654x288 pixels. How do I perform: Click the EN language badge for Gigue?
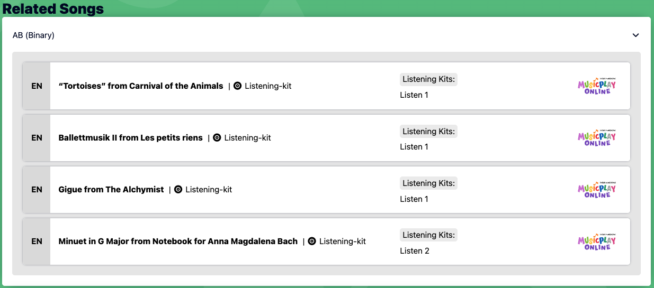37,189
